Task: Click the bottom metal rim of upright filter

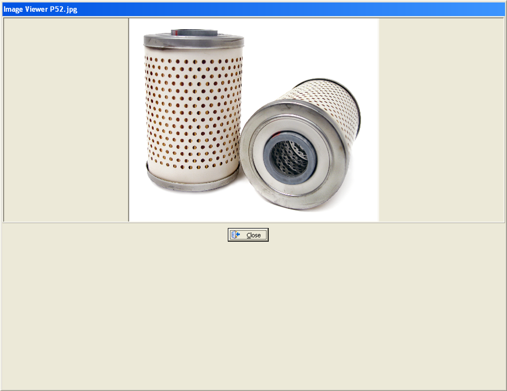Action: tap(193, 183)
